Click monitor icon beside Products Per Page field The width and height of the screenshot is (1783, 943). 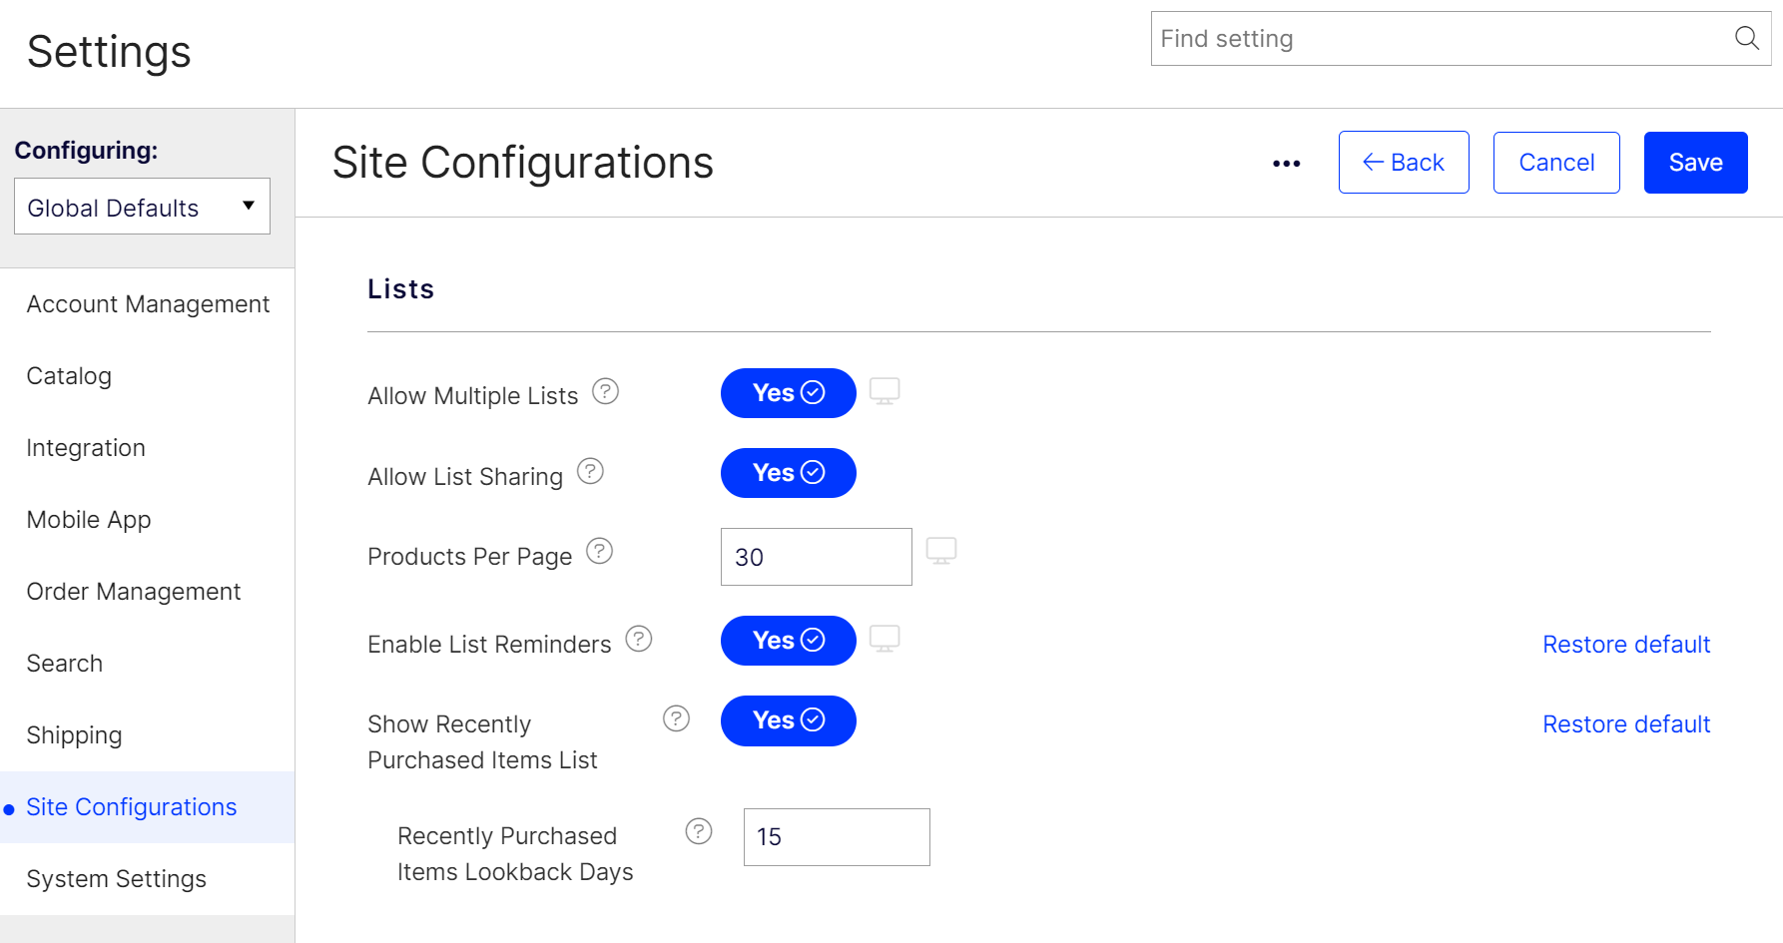coord(941,551)
